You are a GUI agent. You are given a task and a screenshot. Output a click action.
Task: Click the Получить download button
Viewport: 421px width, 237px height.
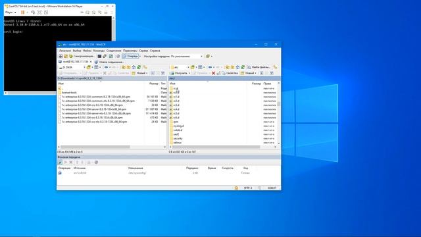pos(179,73)
